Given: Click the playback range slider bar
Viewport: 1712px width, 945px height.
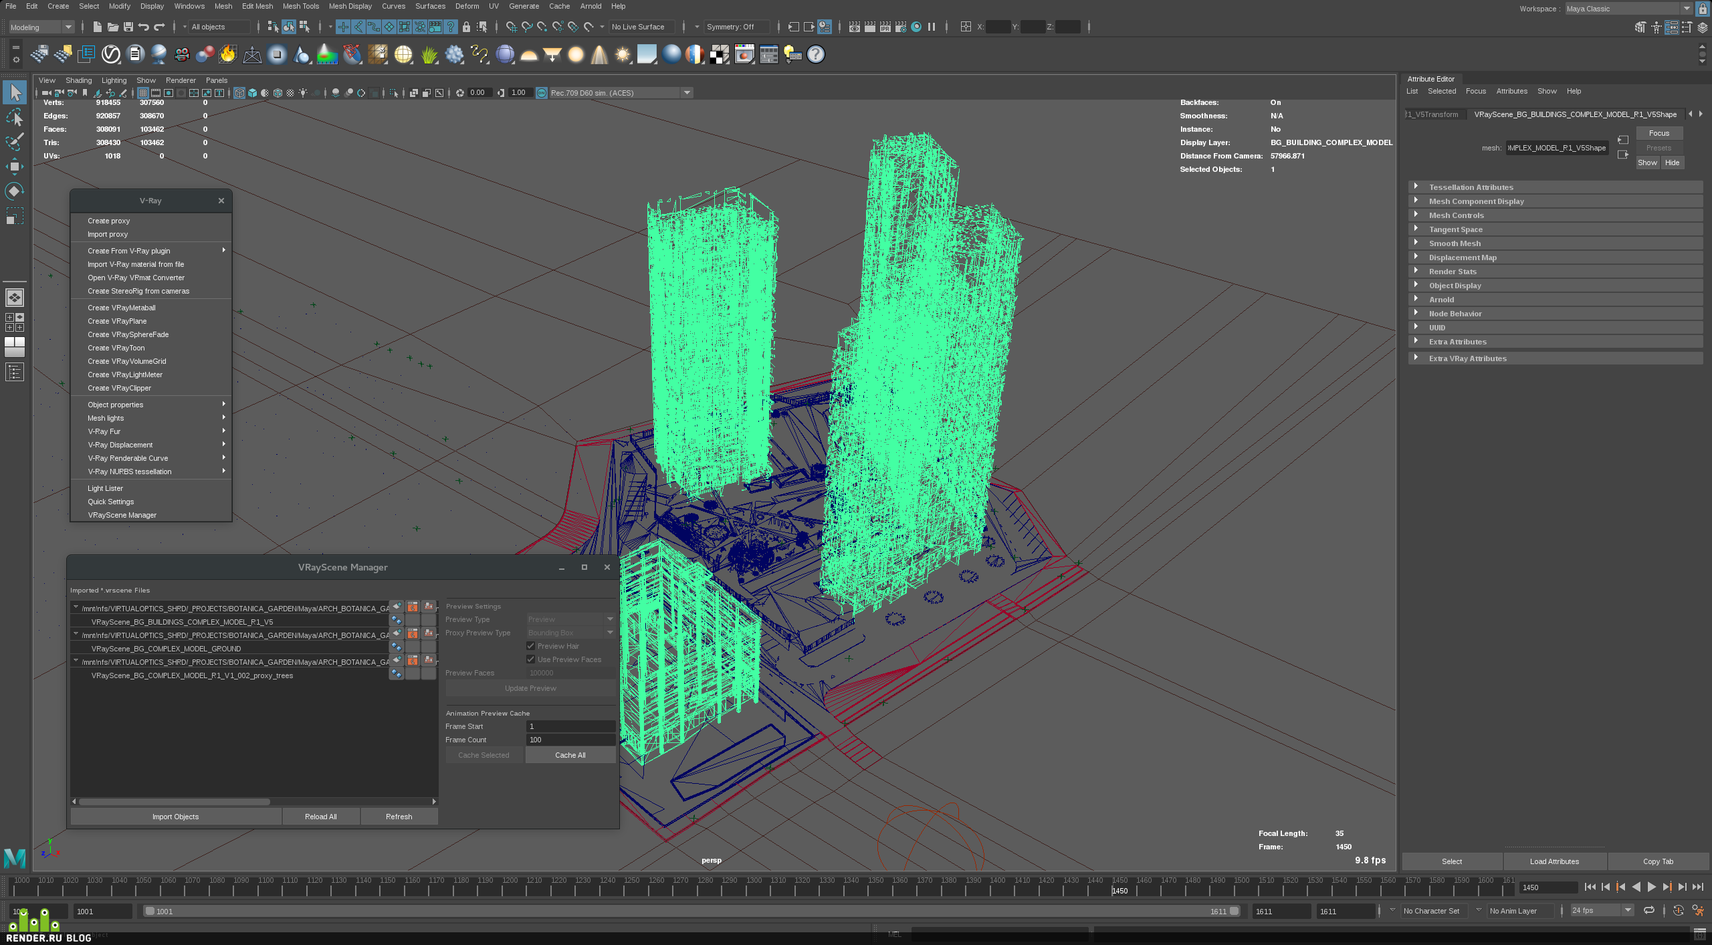Looking at the screenshot, I should point(691,911).
